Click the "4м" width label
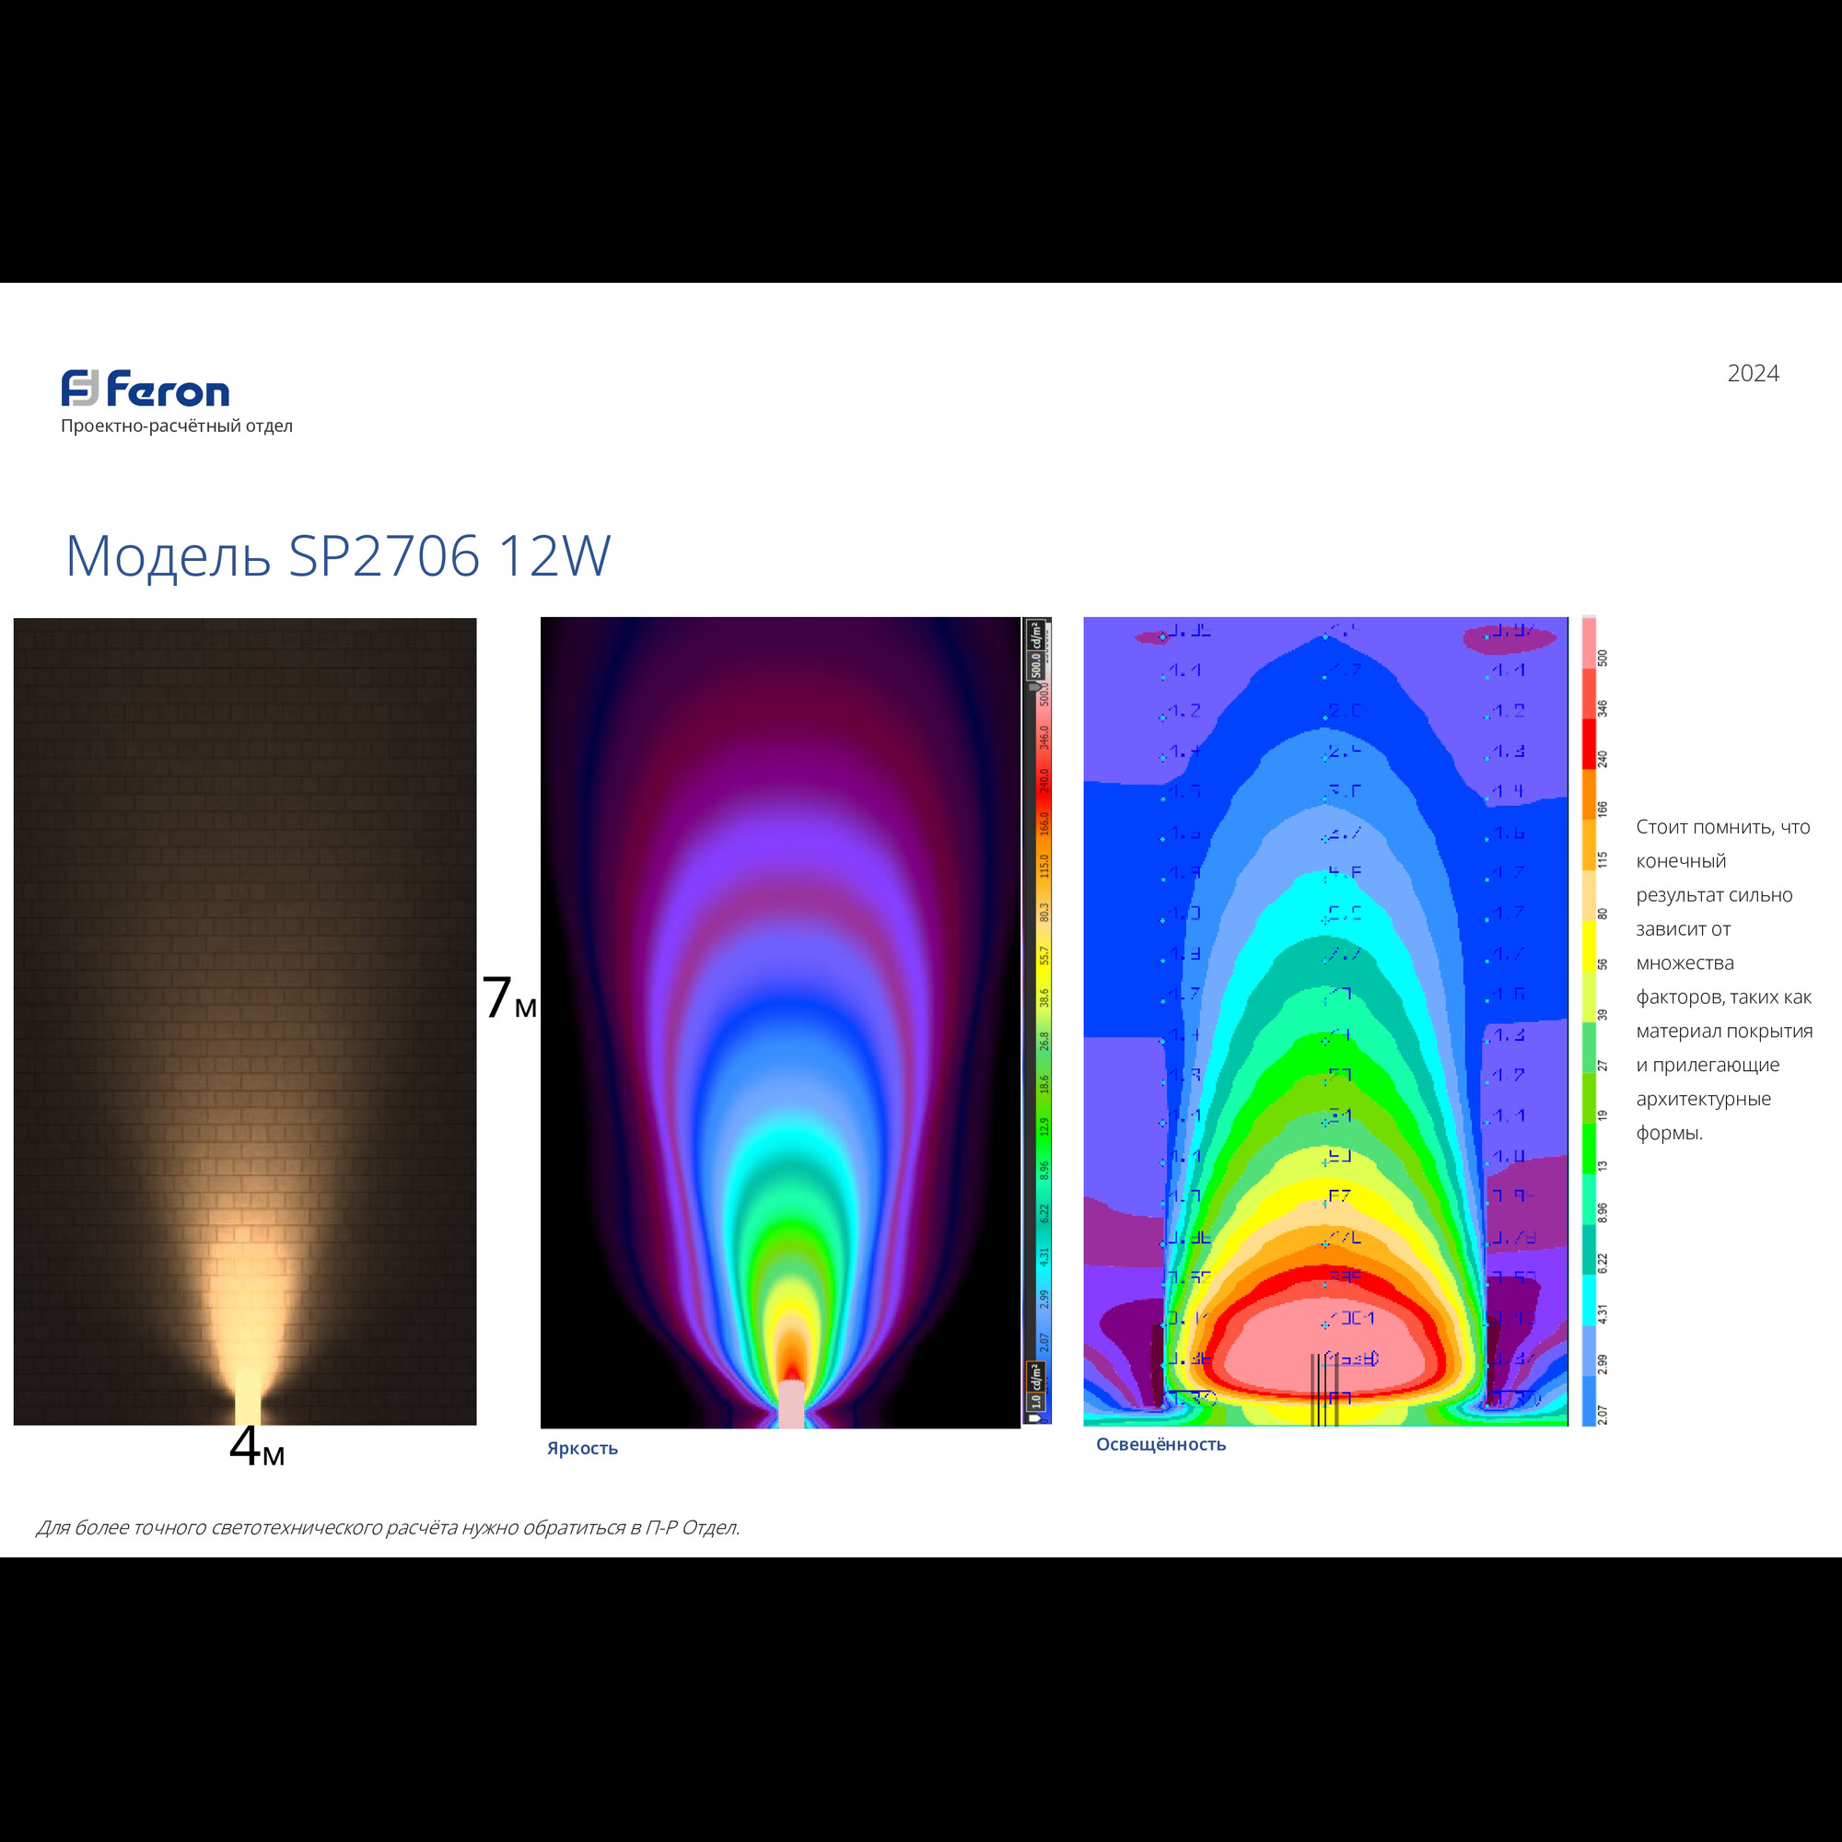The image size is (1842, 1842). tap(256, 1446)
